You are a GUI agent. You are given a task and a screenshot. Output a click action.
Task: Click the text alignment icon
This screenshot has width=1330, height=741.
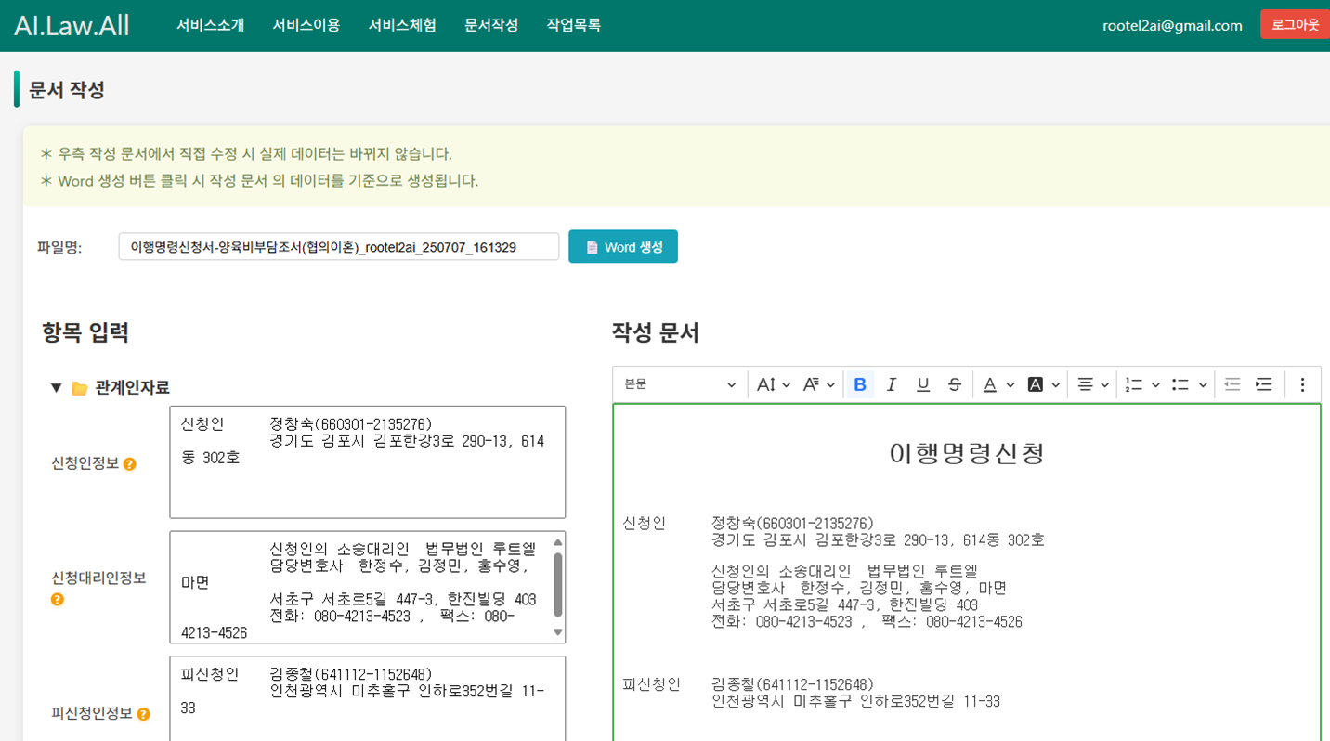click(x=1085, y=384)
